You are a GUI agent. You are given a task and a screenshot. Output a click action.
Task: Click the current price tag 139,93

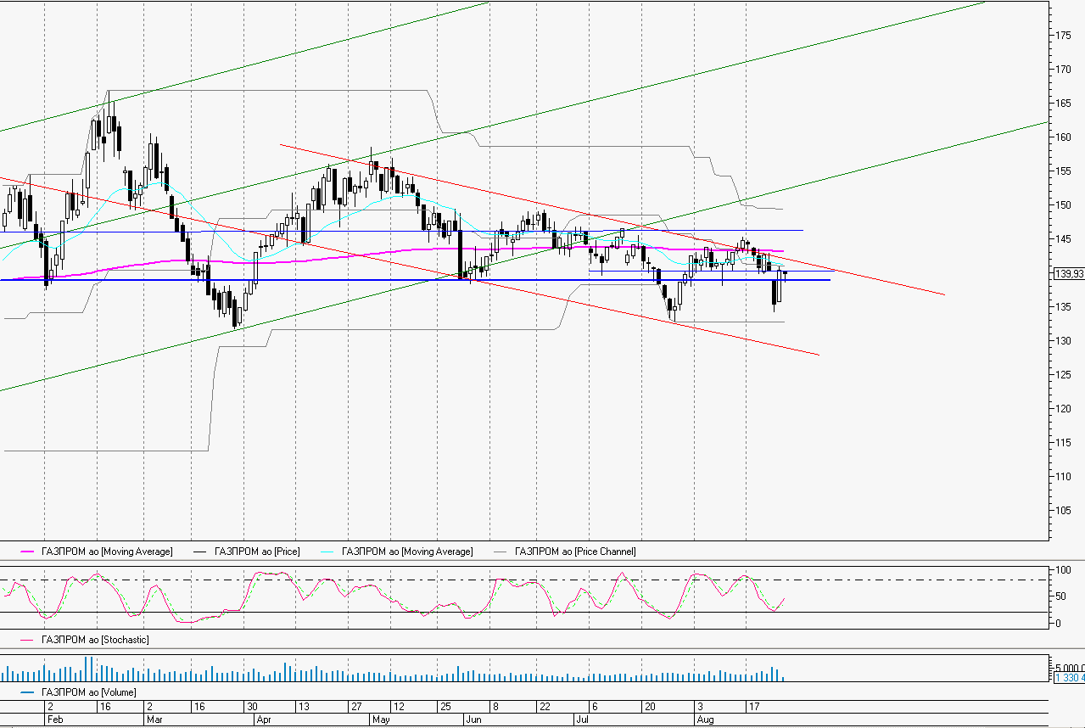pyautogui.click(x=1067, y=273)
